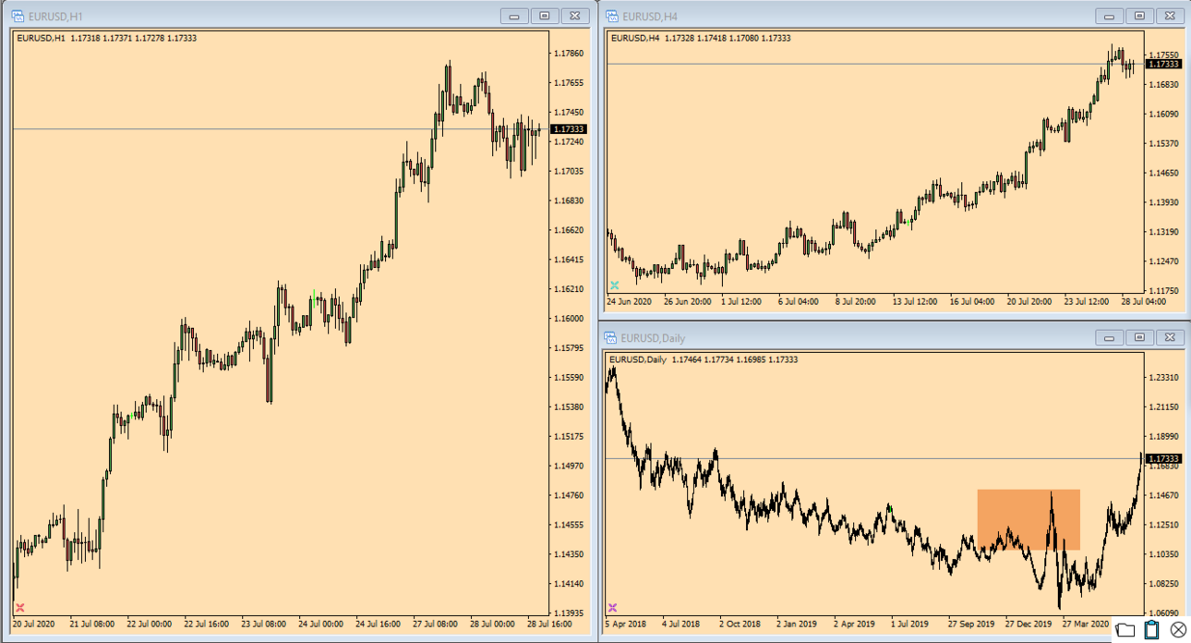1191x643 pixels.
Task: Restore the EURUSD,Daily chart window
Action: (1139, 337)
